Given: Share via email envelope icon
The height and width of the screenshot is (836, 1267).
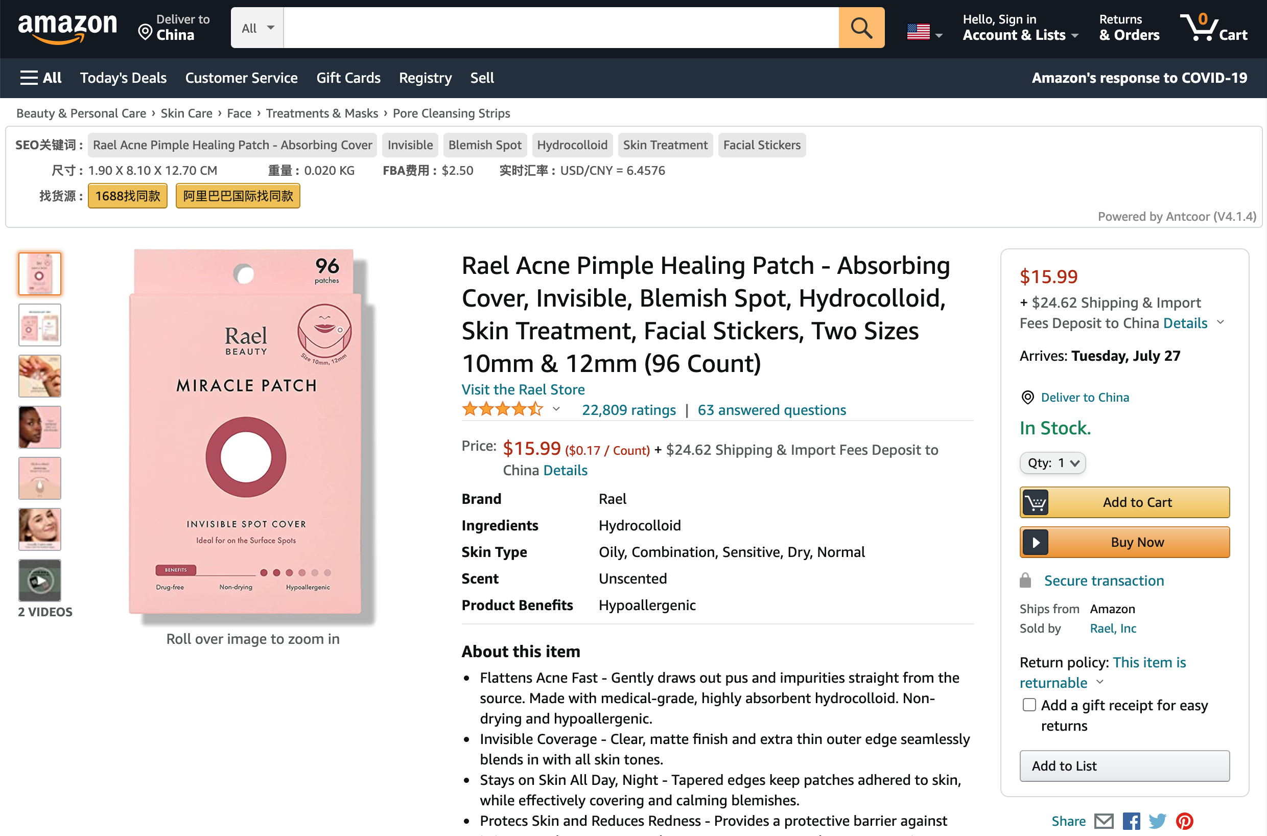Looking at the screenshot, I should pyautogui.click(x=1104, y=821).
